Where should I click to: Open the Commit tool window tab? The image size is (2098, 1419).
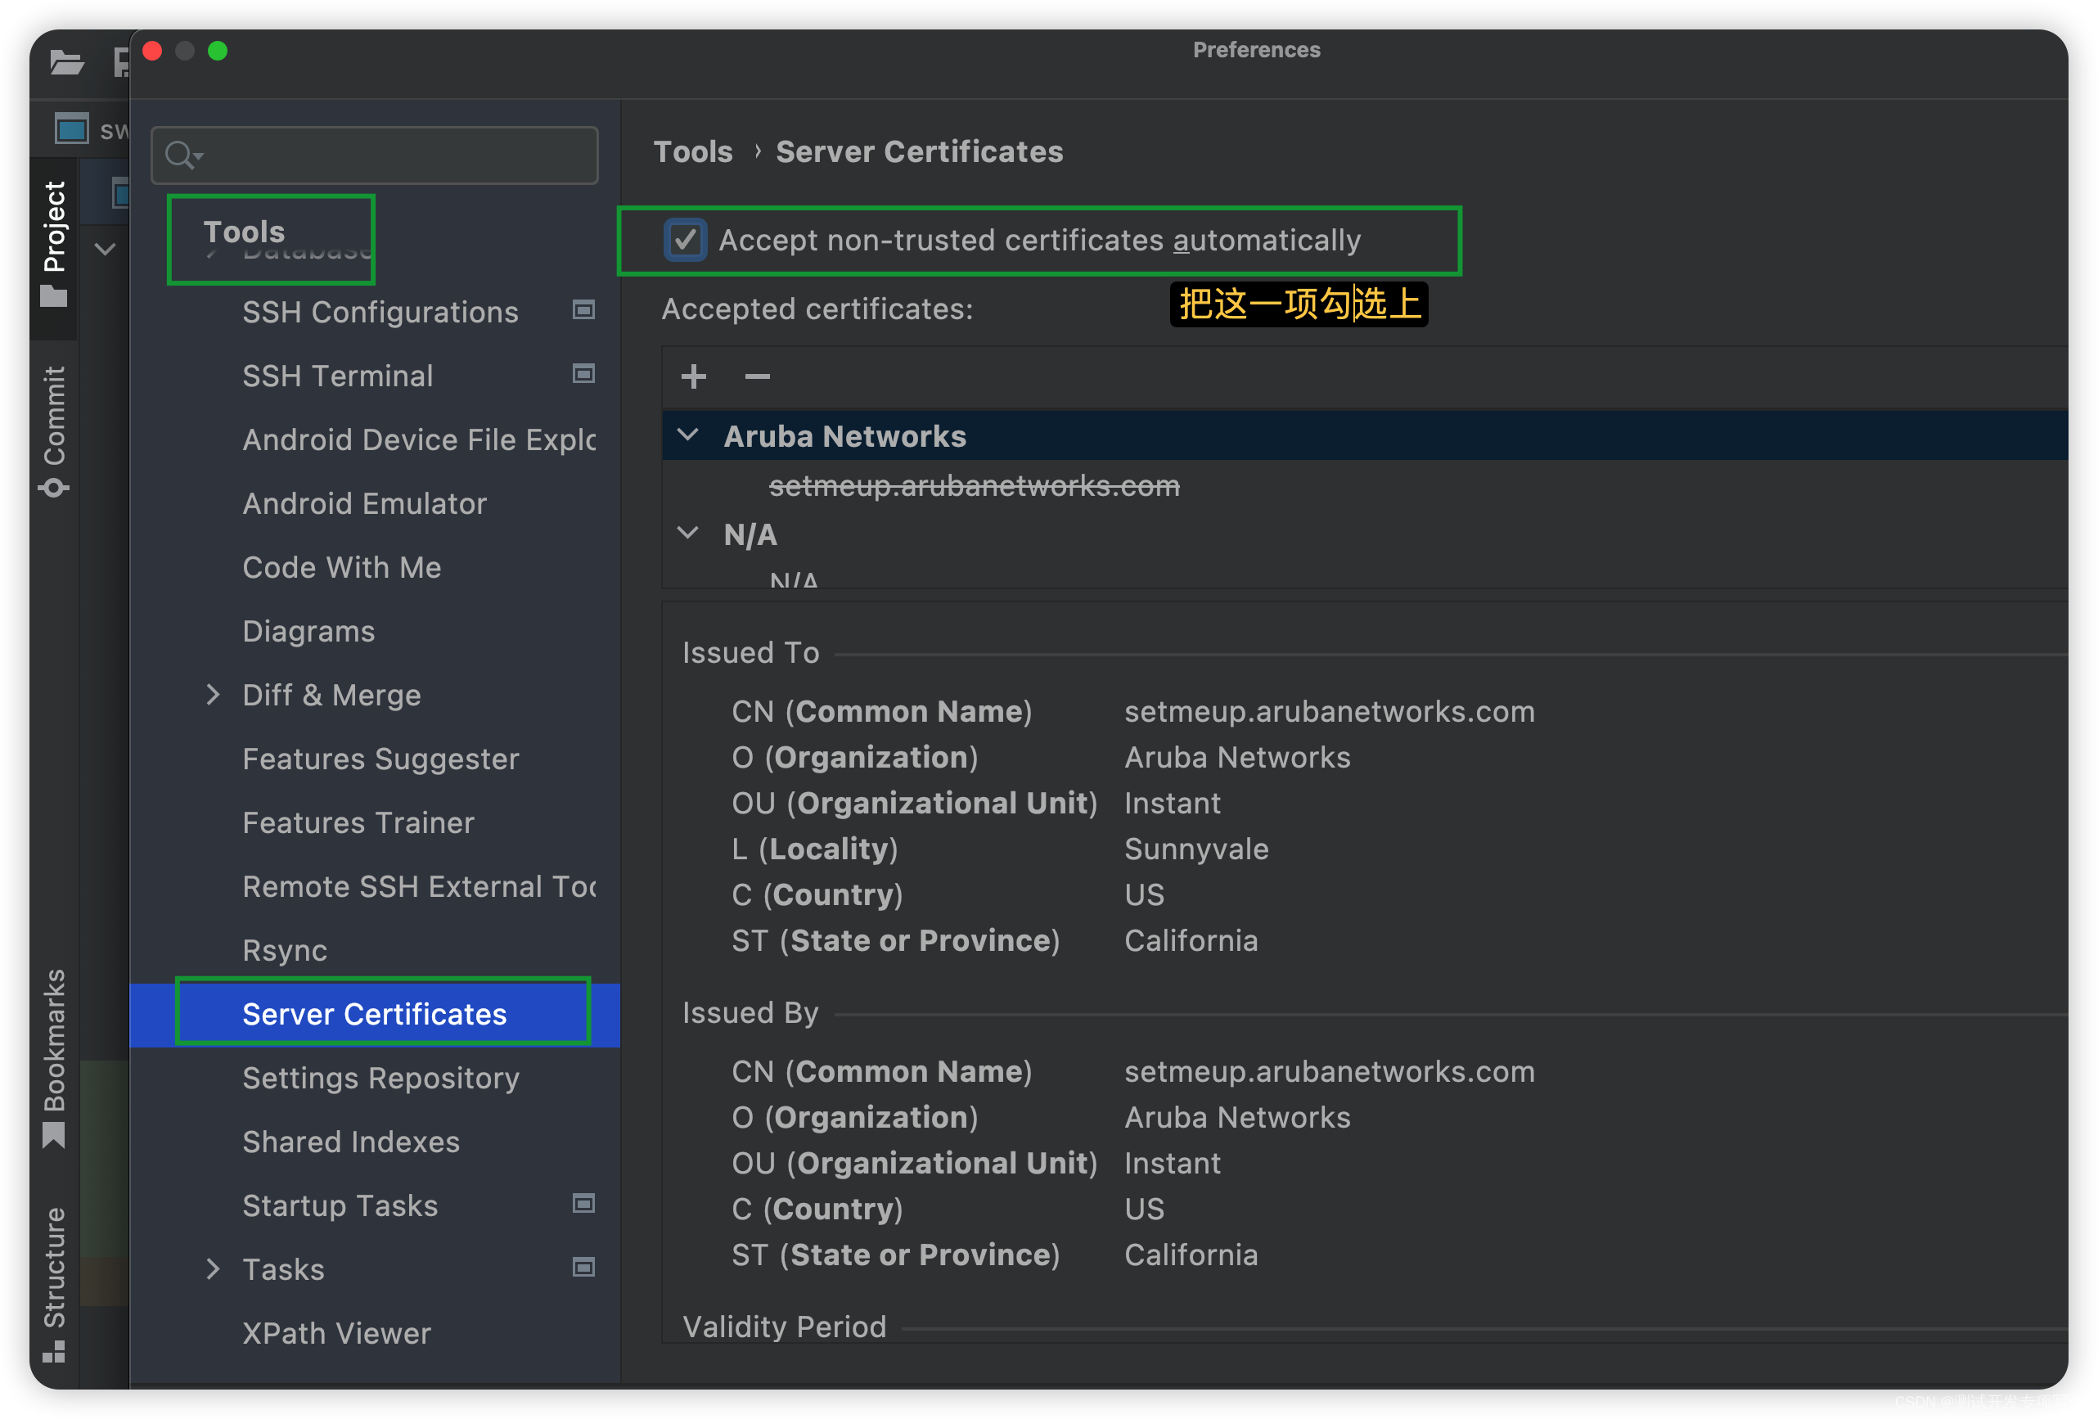(x=54, y=430)
